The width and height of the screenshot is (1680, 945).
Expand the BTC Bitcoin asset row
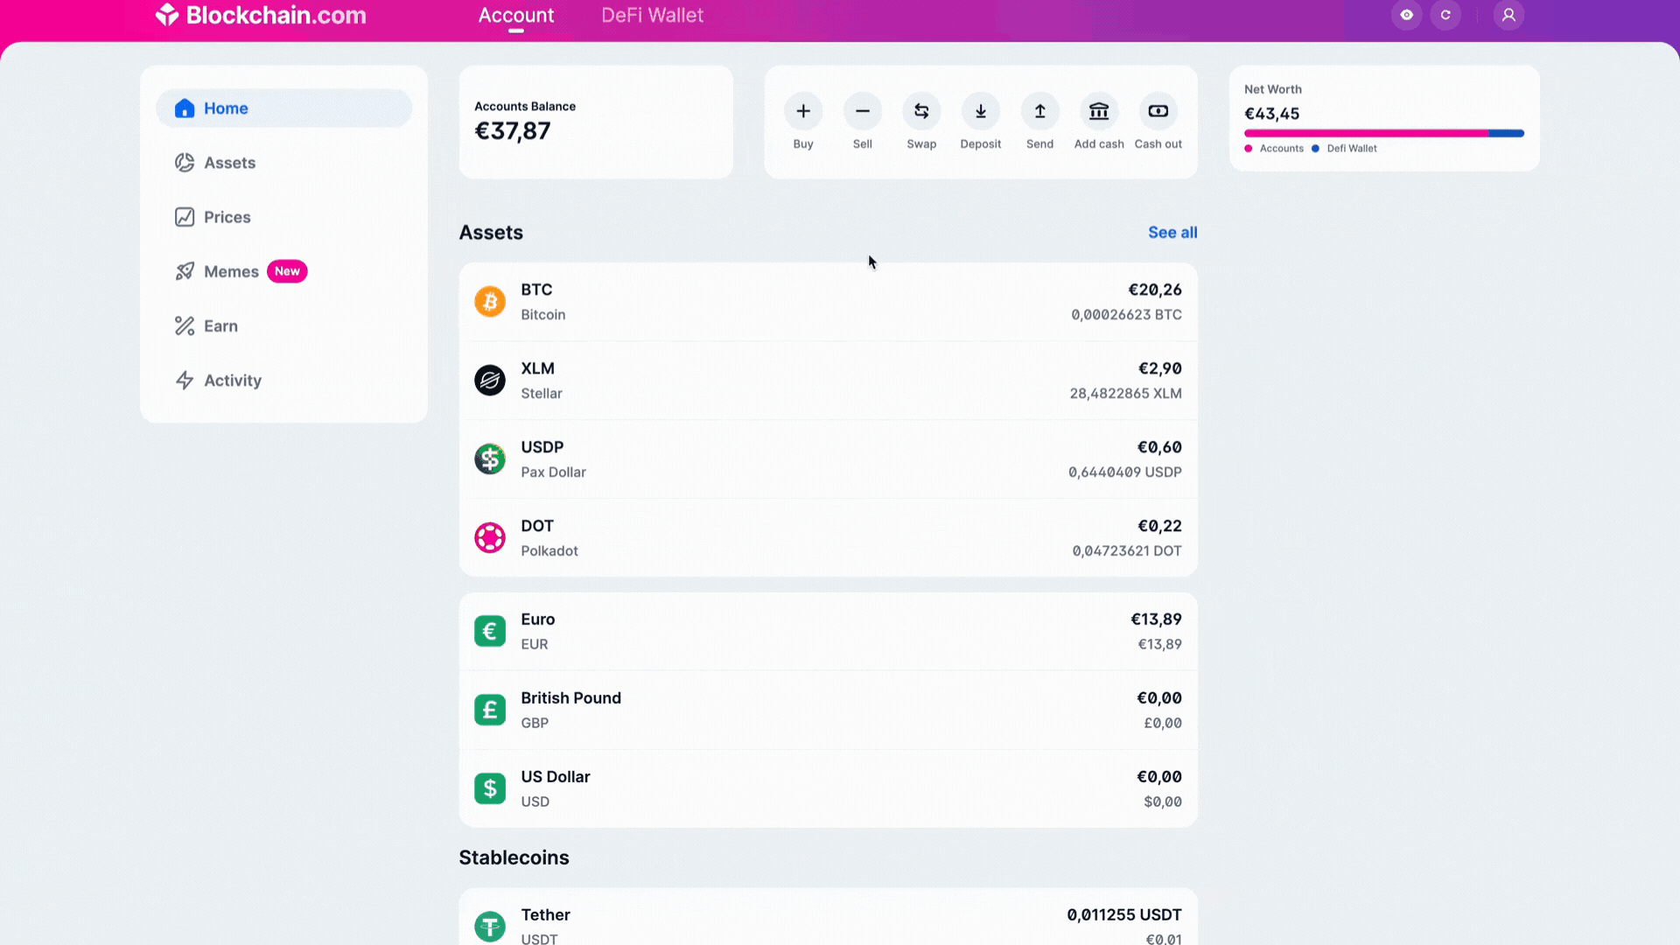[x=828, y=301]
